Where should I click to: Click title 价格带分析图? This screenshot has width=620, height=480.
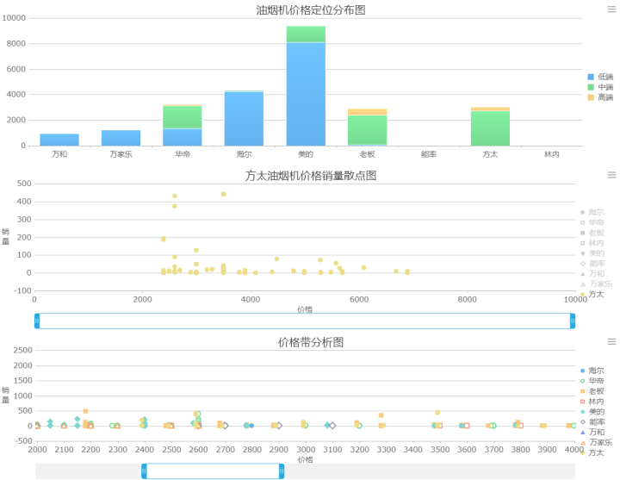click(x=310, y=342)
